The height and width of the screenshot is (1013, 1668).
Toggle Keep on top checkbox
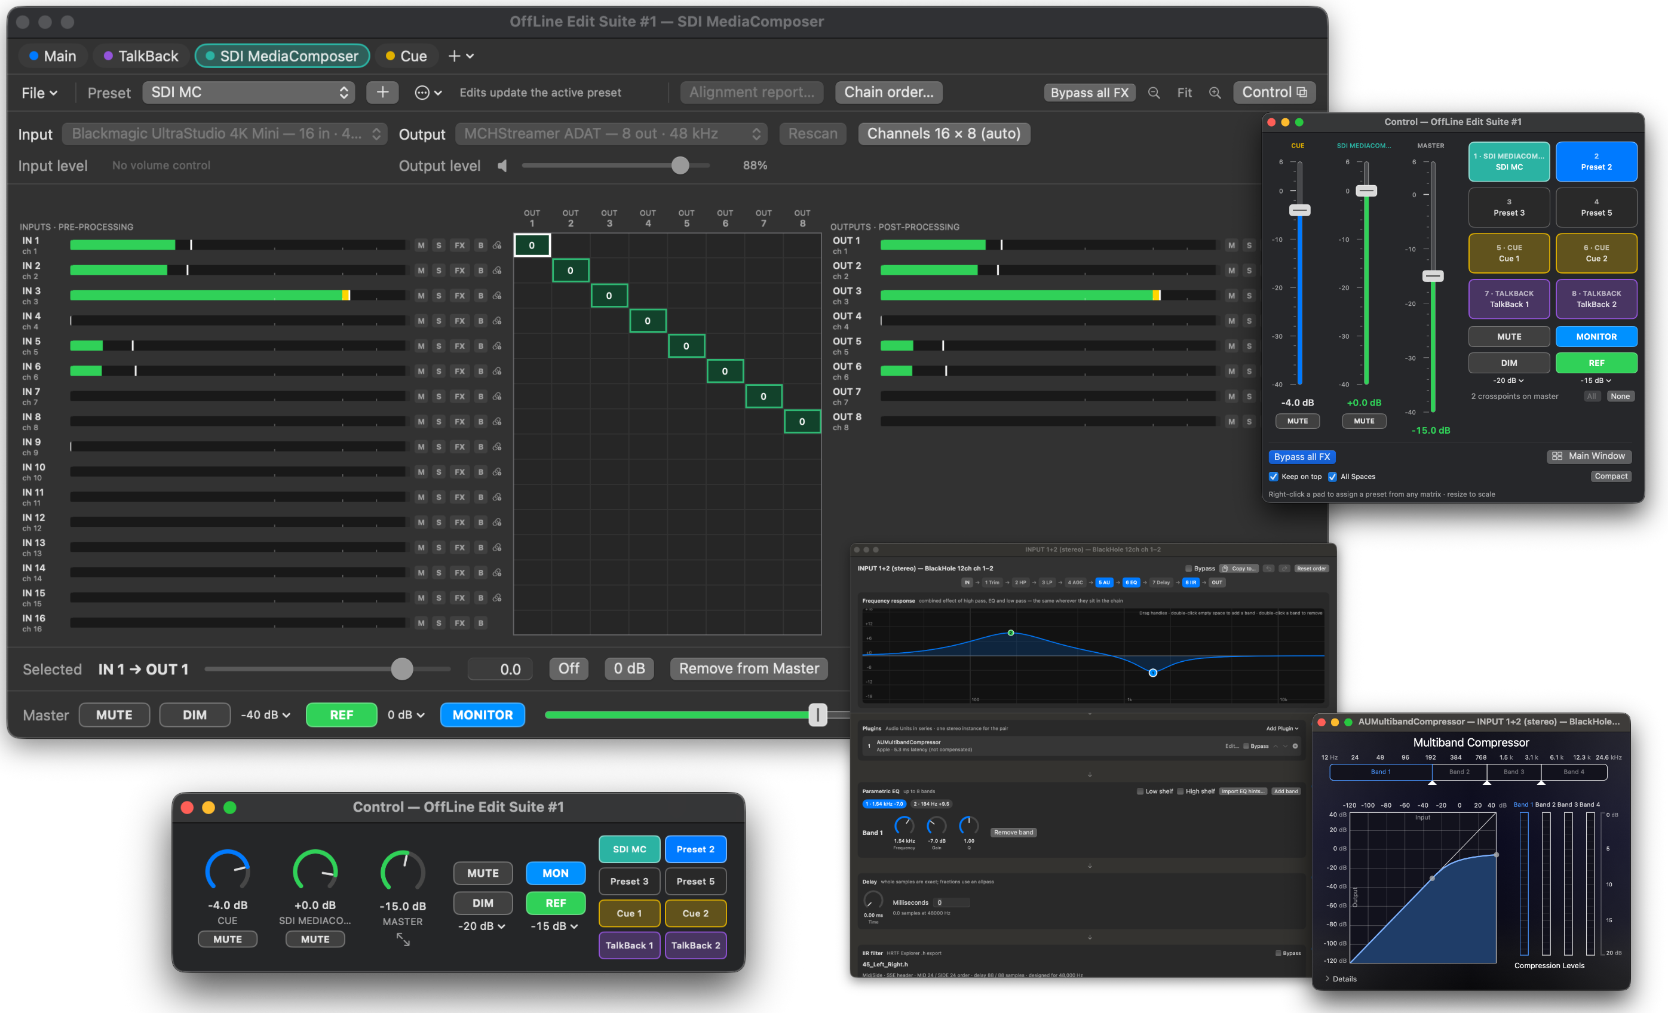[x=1273, y=477]
